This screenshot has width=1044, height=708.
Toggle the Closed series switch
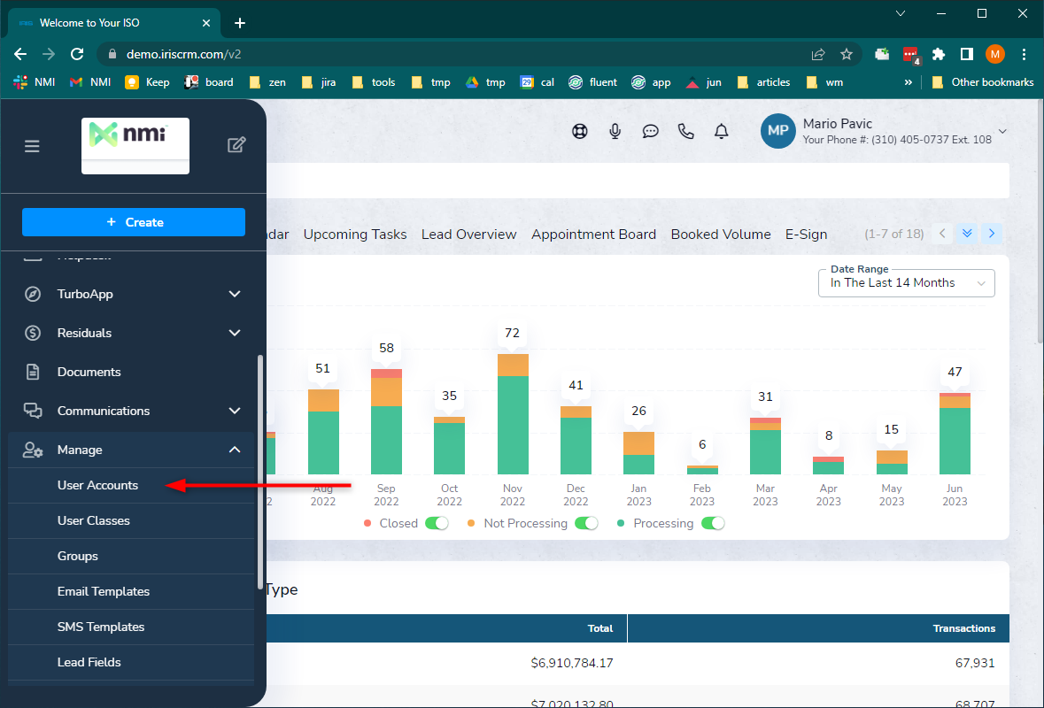tap(437, 523)
